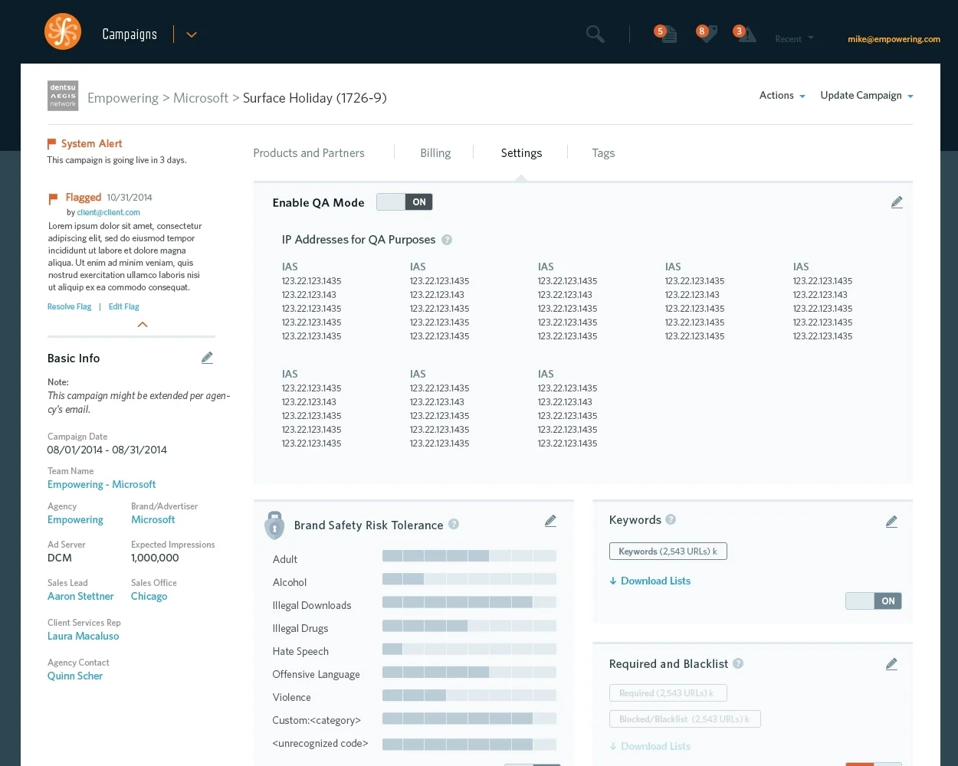Adjust the Illegal Drugs tolerance slider
Screen dimensions: 958x766
click(469, 626)
